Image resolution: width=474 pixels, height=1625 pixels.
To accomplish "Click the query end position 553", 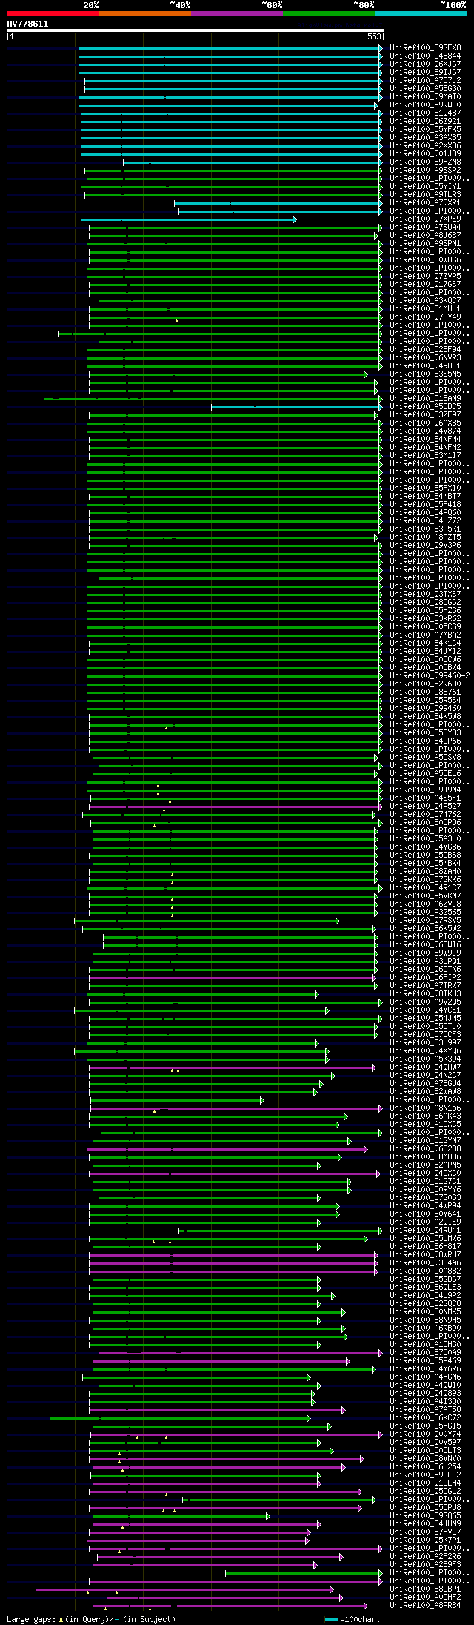I will [x=374, y=36].
